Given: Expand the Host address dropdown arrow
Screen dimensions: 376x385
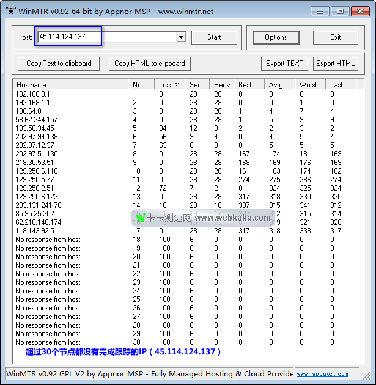Looking at the screenshot, I should (180, 37).
